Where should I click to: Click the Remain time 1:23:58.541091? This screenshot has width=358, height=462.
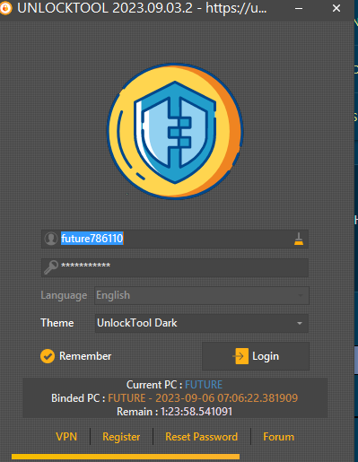click(196, 412)
